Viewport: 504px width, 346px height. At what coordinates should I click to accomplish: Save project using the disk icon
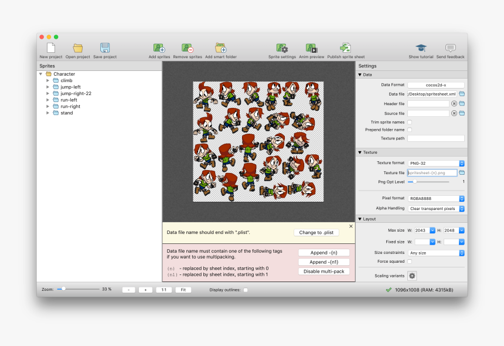pyautogui.click(x=105, y=48)
